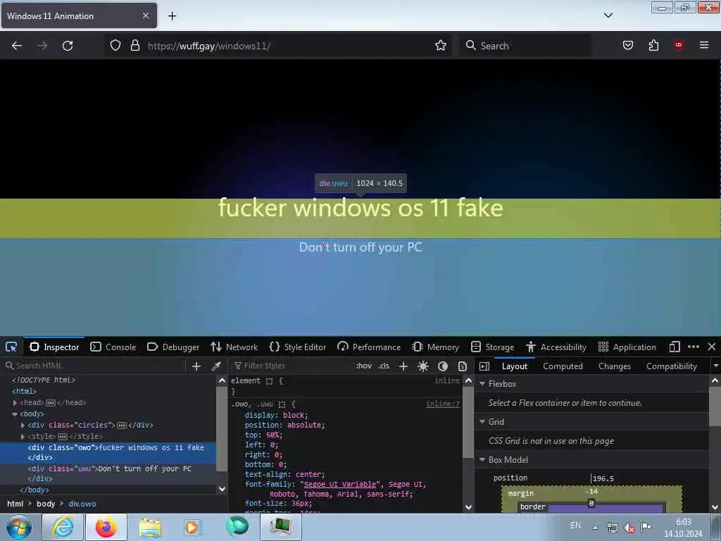The height and width of the screenshot is (541, 721).
Task: Collapse the Grid section
Action: coord(482,421)
